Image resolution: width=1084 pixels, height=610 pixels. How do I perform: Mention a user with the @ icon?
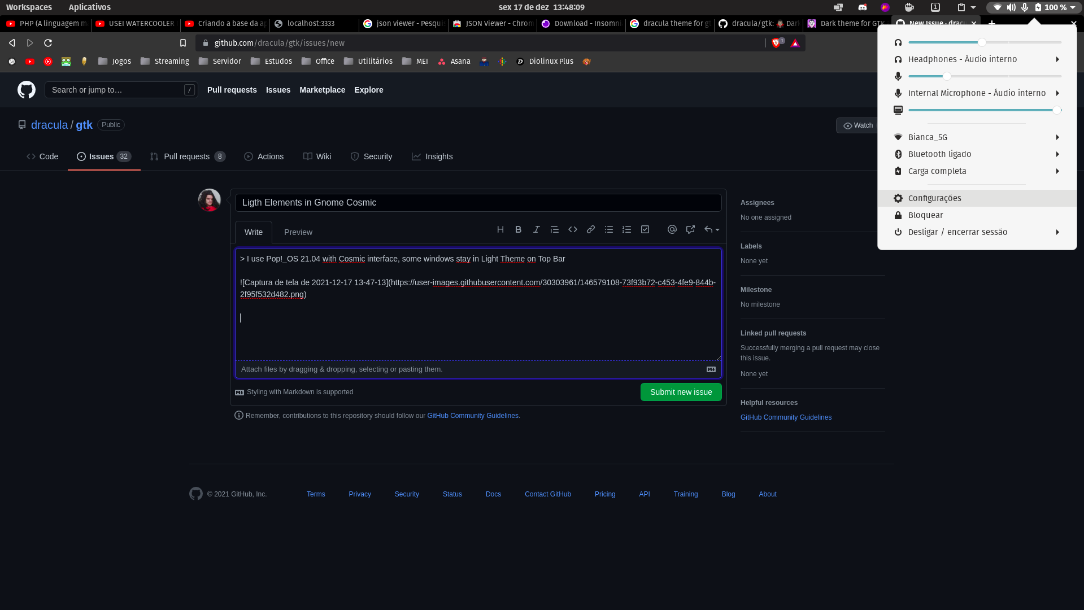[672, 229]
